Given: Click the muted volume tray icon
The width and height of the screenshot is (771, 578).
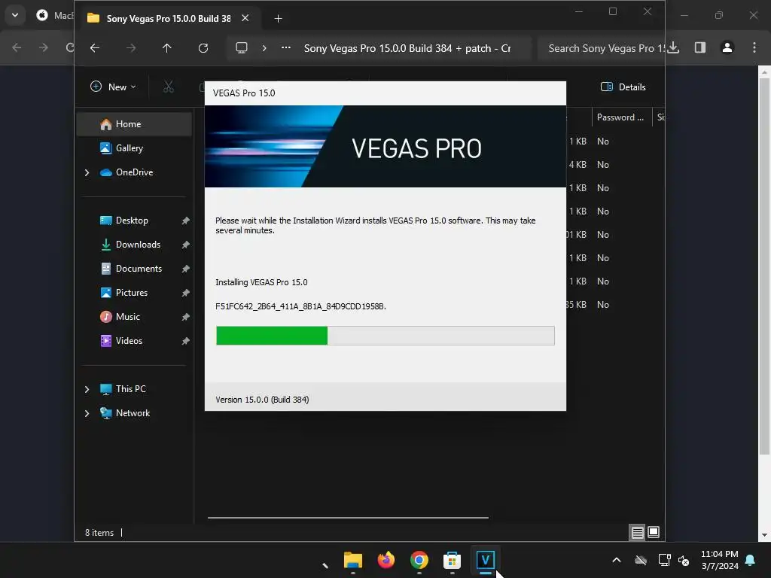Looking at the screenshot, I should click(x=684, y=560).
